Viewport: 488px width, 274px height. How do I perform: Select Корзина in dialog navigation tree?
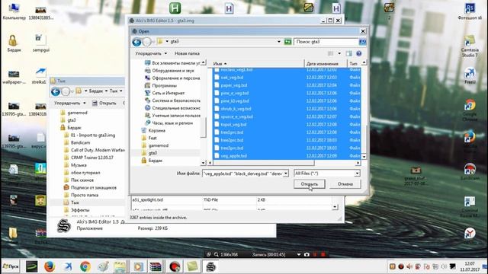[x=153, y=130]
